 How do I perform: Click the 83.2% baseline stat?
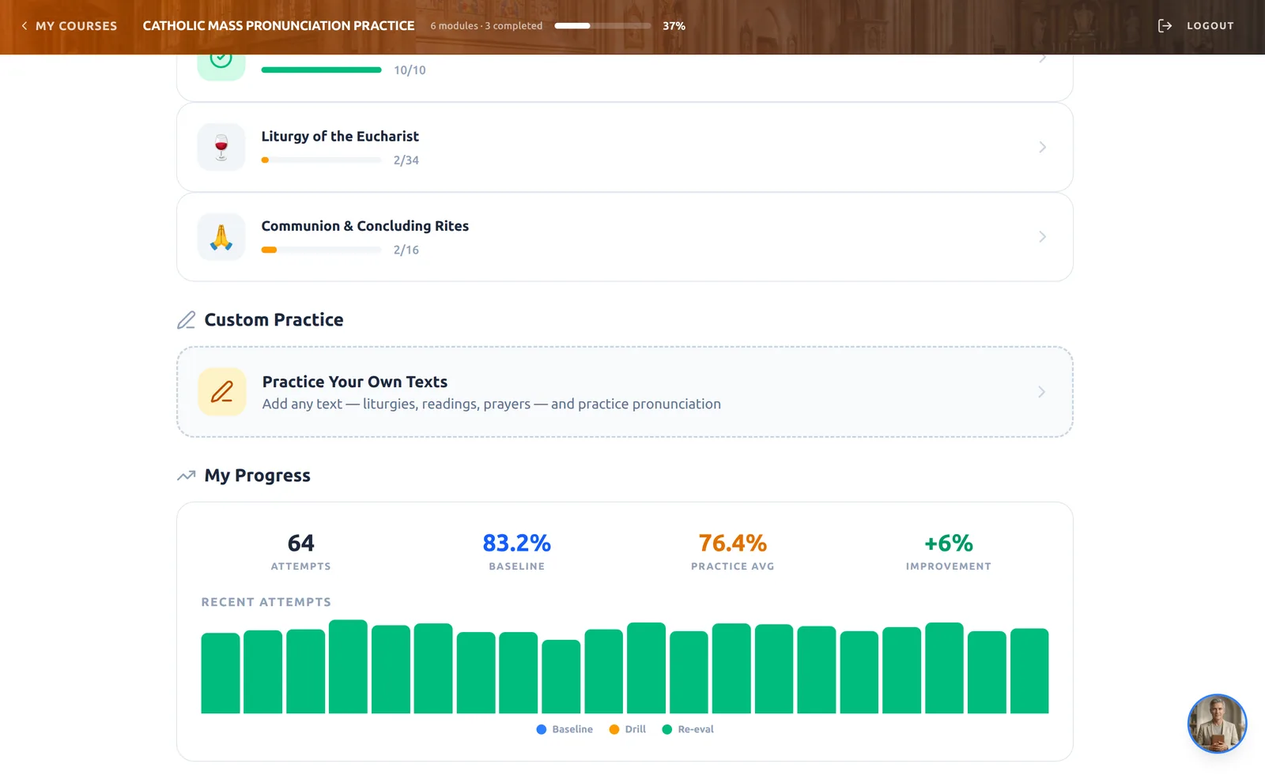click(517, 551)
